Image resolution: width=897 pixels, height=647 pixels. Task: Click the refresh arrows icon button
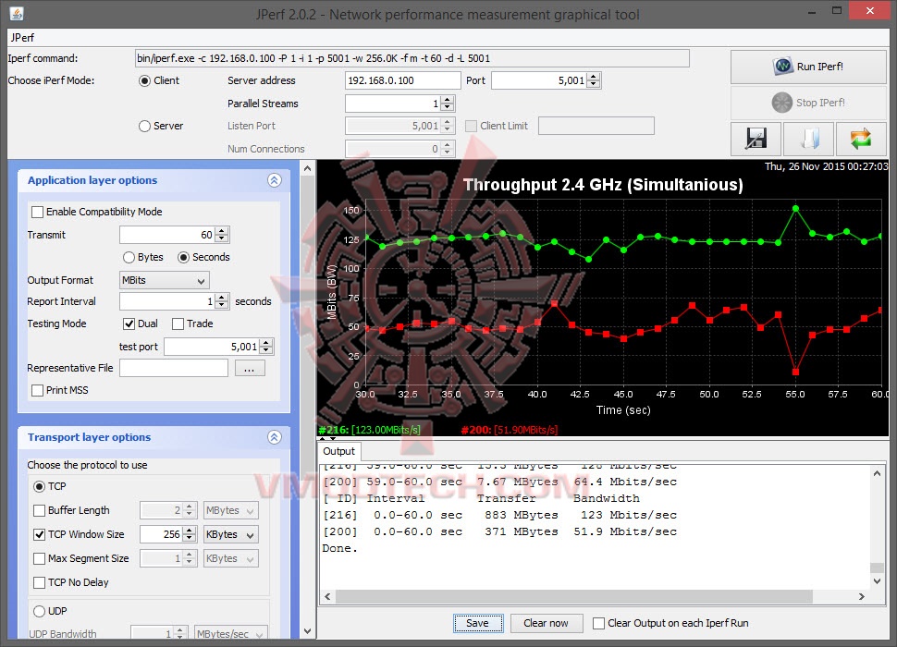(x=861, y=139)
